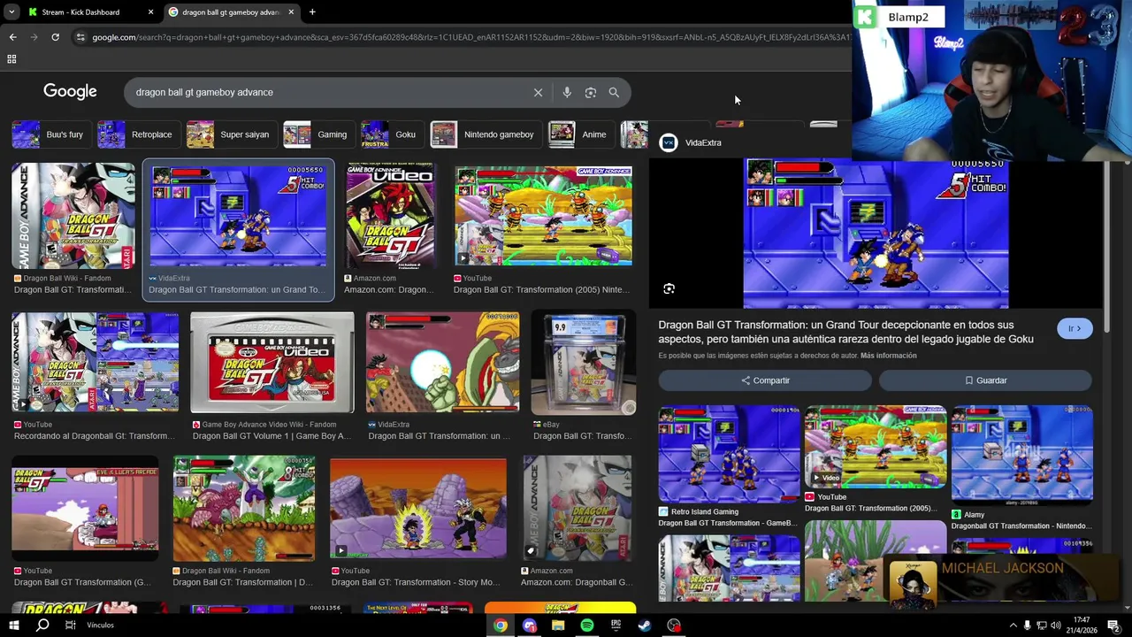The width and height of the screenshot is (1132, 637).
Task: Open Amazon.com Dragonball GT box thumbnail
Action: point(577,508)
